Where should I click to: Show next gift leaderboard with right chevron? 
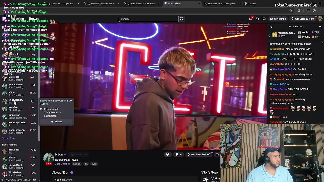(322, 36)
